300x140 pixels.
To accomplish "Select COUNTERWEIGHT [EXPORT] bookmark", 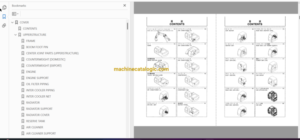I will click(44, 65).
